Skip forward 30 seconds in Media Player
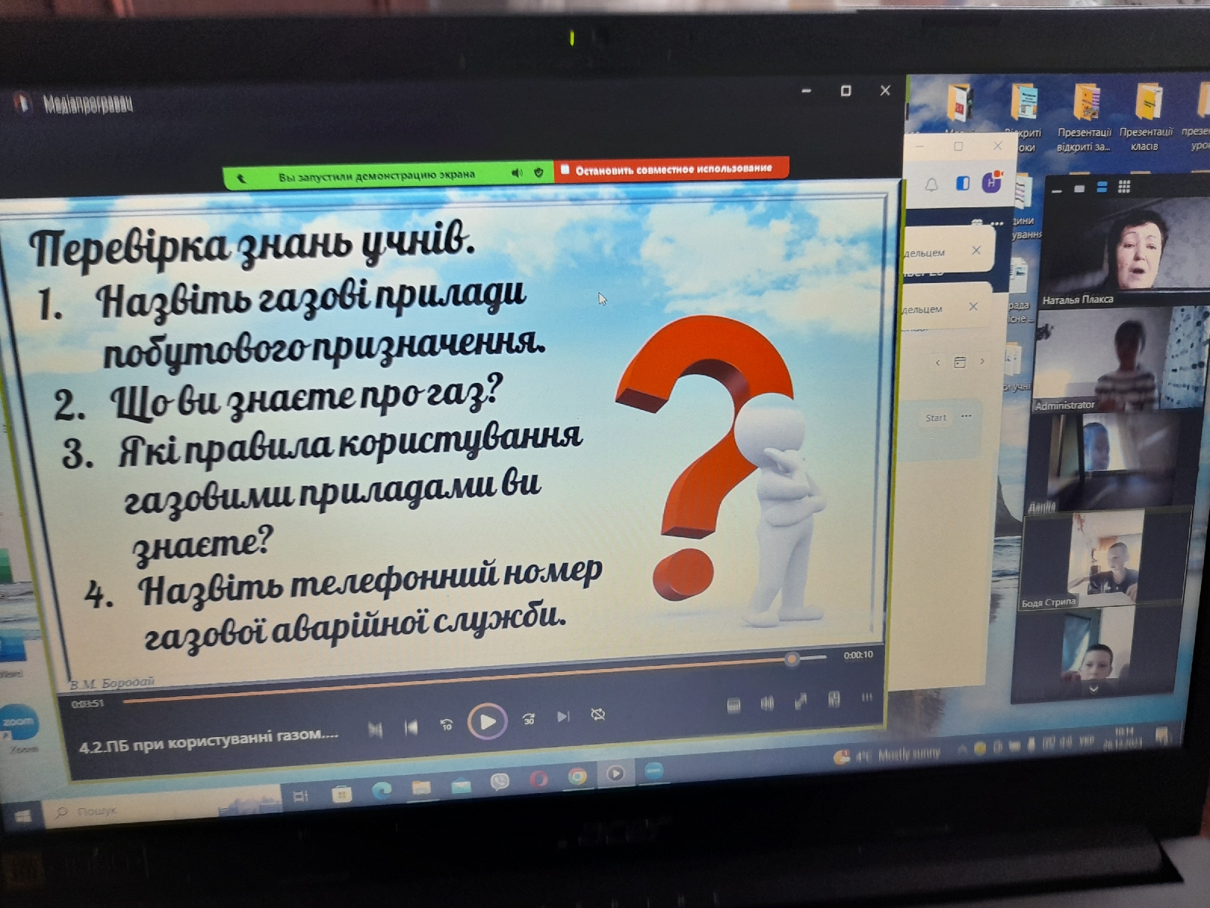1210x908 pixels. pos(529,718)
